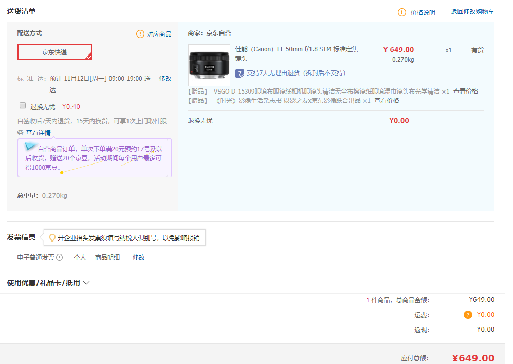Click the orange 运费 question mark icon
The image size is (513, 364).
(468, 315)
